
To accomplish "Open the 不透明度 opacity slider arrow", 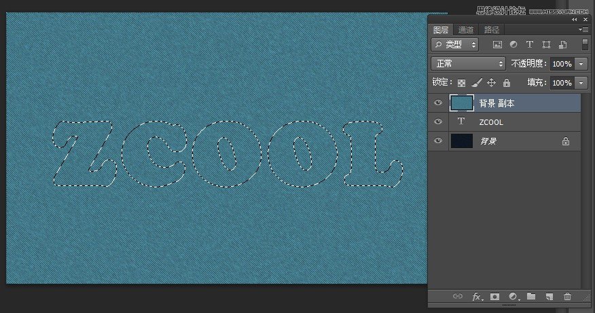I will coord(581,64).
